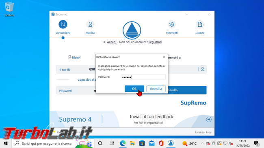The height and width of the screenshot is (148, 264).
Task: Open the notification center icon
Action: [x=256, y=143]
